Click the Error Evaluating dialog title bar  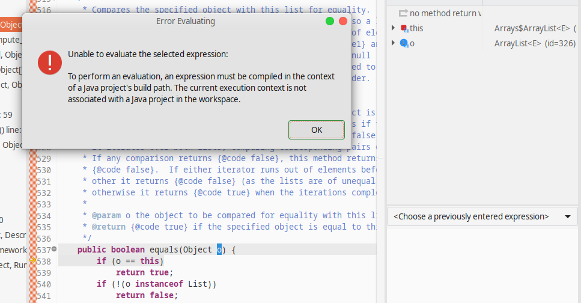[185, 22]
